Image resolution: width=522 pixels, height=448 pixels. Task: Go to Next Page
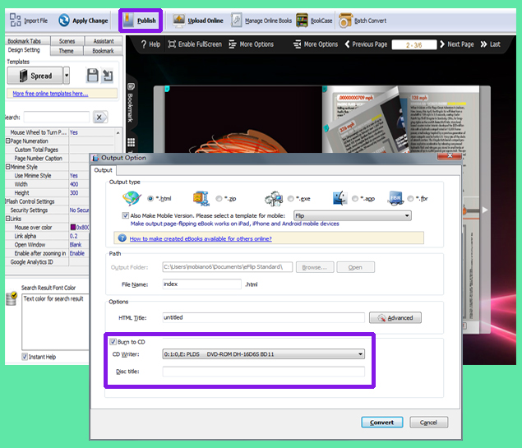457,44
